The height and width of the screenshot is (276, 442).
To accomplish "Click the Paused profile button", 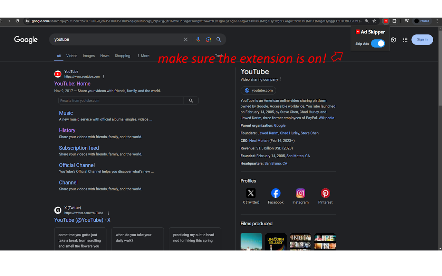I will click(422, 21).
